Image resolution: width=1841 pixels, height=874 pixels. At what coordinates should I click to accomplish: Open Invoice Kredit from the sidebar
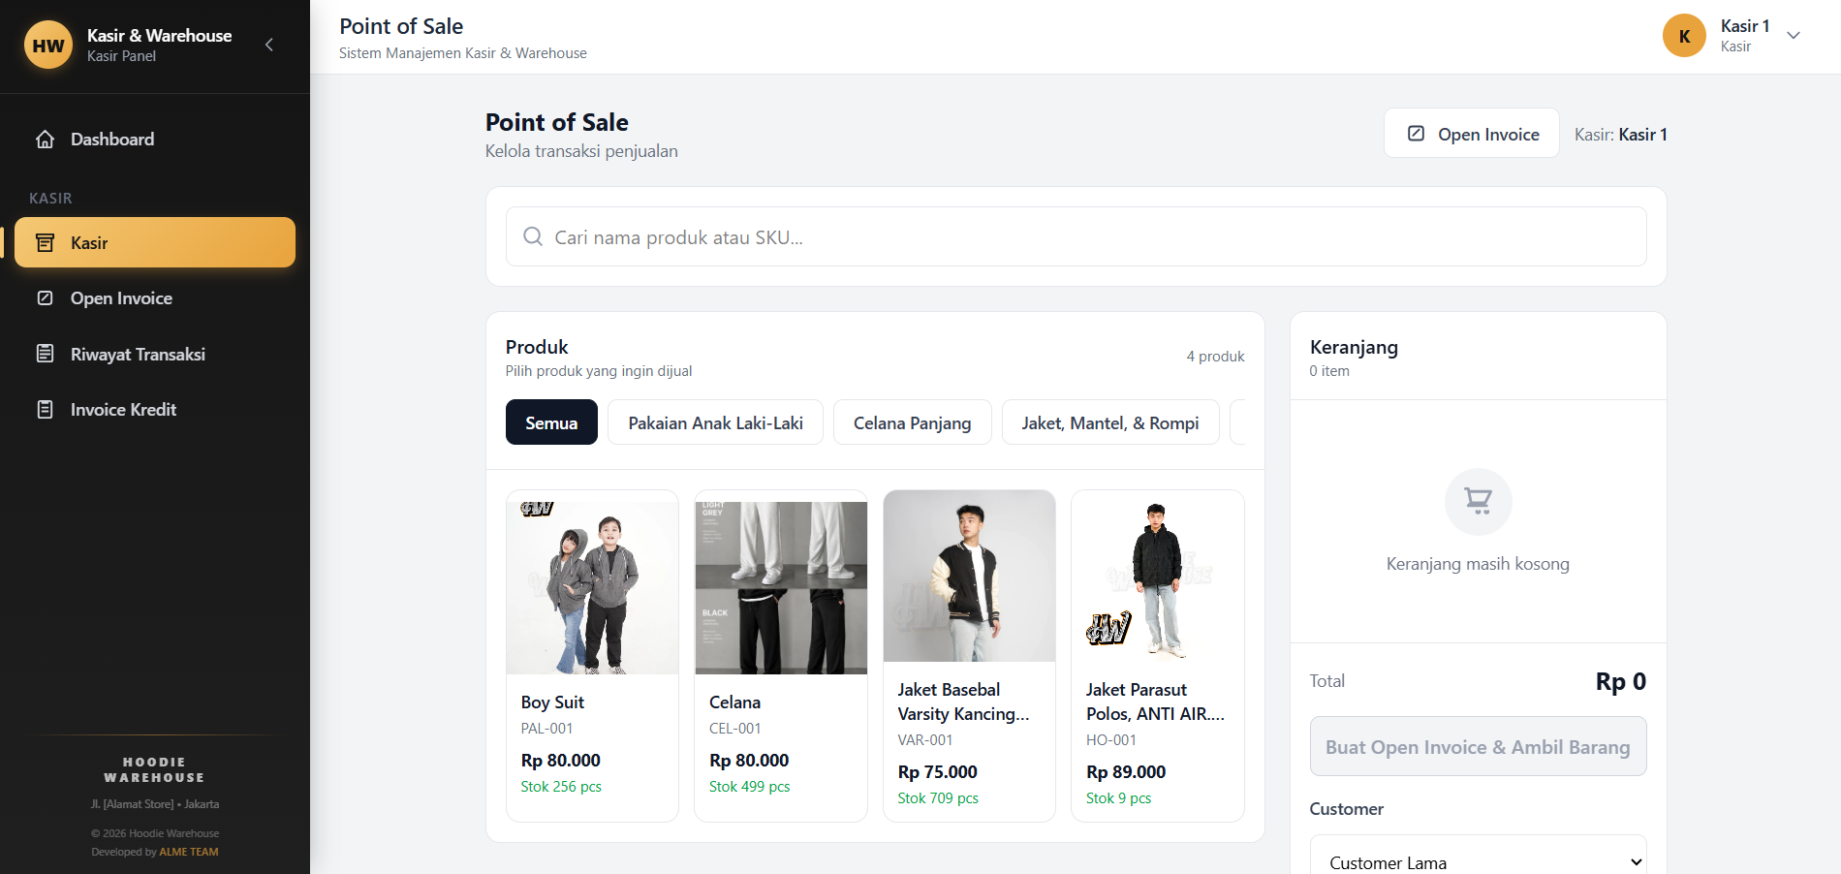(x=155, y=410)
